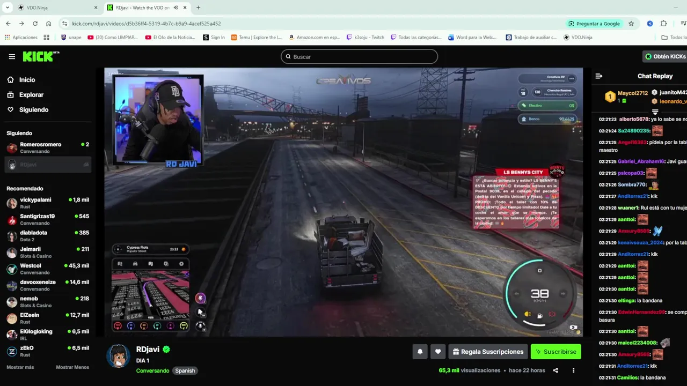The height and width of the screenshot is (386, 687).
Task: Open the Kick hamburger menu
Action: point(12,56)
